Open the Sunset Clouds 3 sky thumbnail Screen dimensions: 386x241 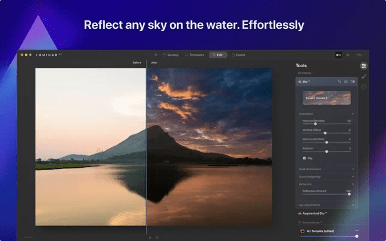click(x=327, y=98)
